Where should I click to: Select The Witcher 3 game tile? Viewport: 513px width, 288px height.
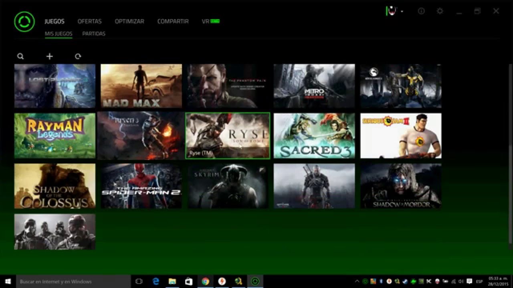click(314, 186)
